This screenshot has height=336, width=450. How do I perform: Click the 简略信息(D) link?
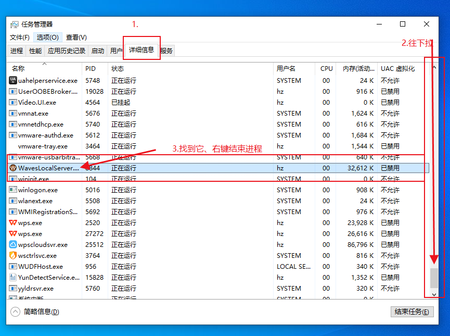coord(41,312)
